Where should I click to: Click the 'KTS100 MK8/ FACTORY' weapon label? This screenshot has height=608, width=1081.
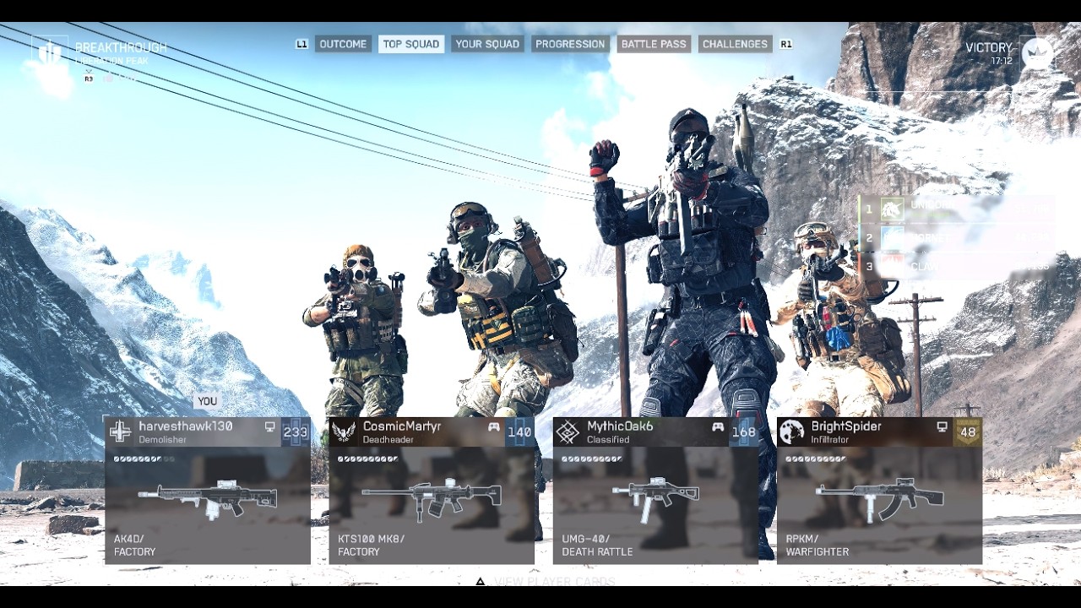tap(372, 546)
